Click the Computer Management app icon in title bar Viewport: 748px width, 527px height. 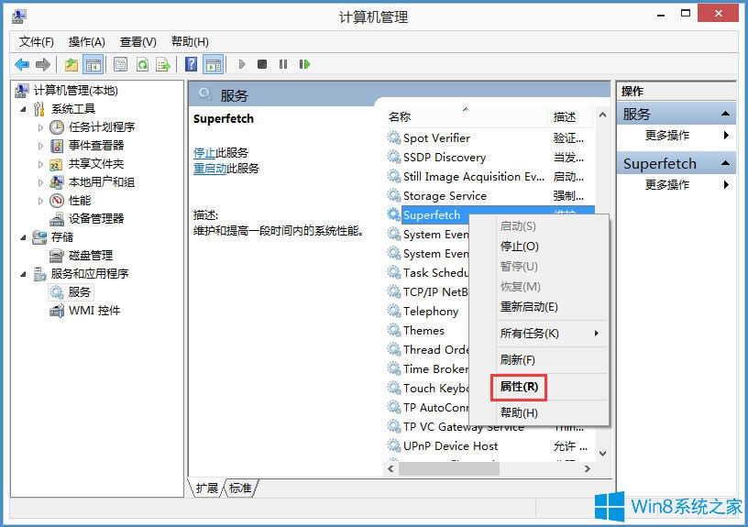(19, 16)
